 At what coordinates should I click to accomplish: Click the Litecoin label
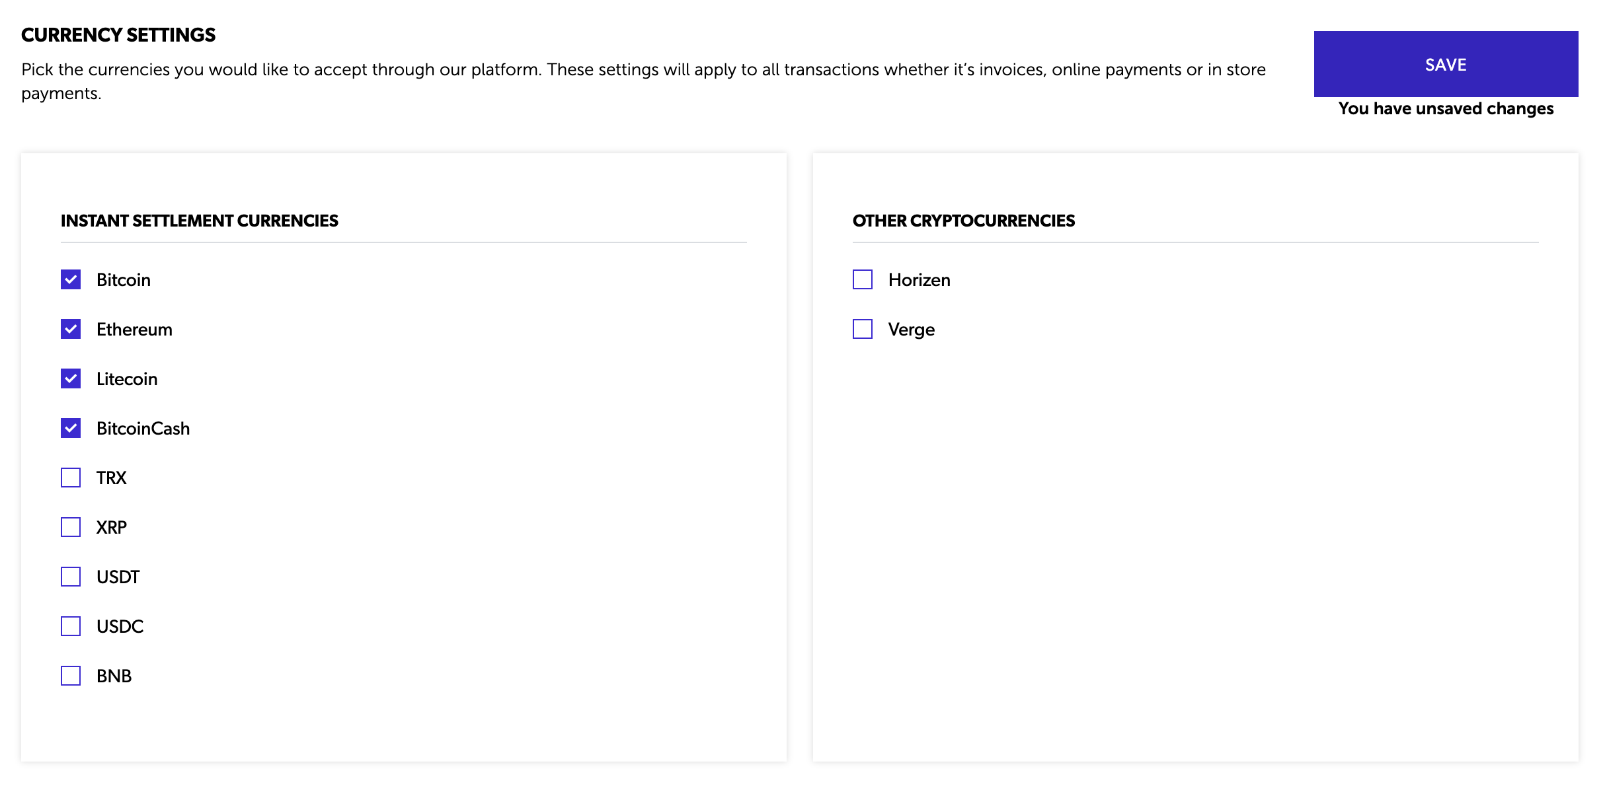(x=127, y=379)
